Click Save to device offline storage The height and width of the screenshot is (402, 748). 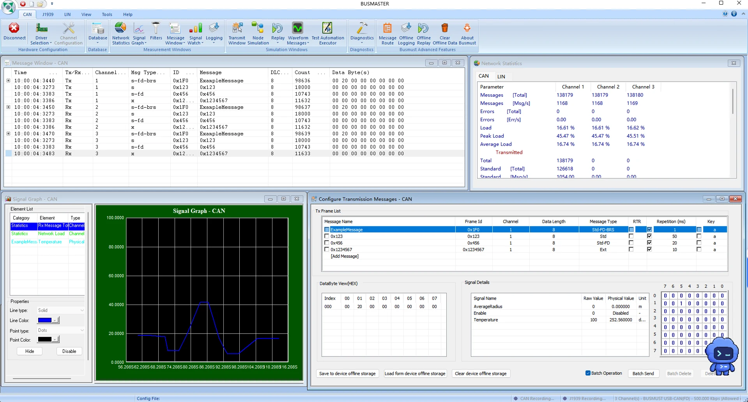pyautogui.click(x=347, y=374)
